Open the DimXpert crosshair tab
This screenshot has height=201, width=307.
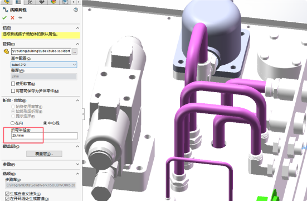[41, 2]
